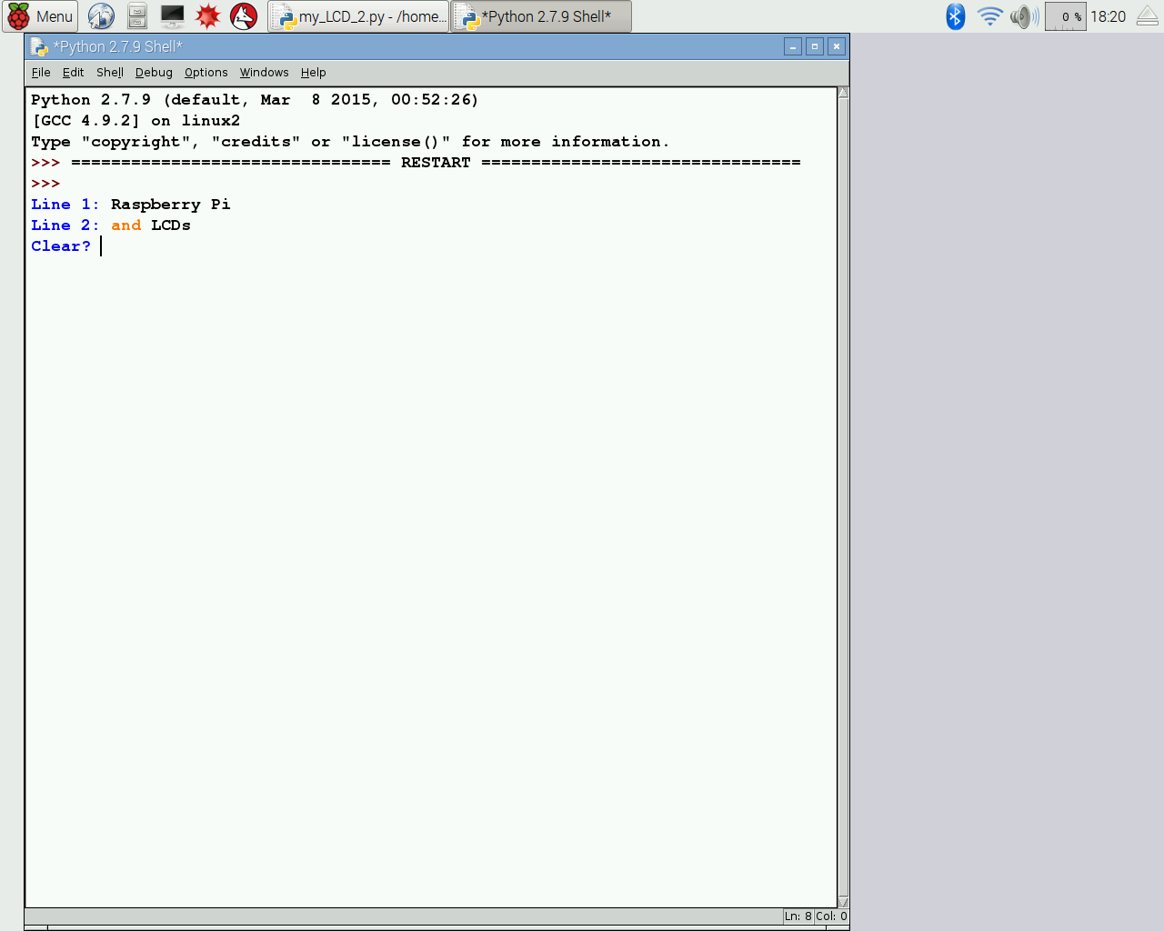
Task: Open the Debug menu
Action: [154, 73]
